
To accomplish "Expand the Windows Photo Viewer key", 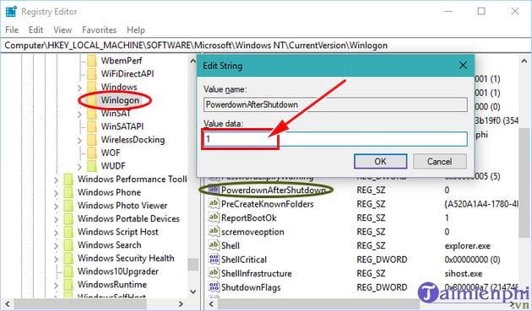I will [56, 206].
